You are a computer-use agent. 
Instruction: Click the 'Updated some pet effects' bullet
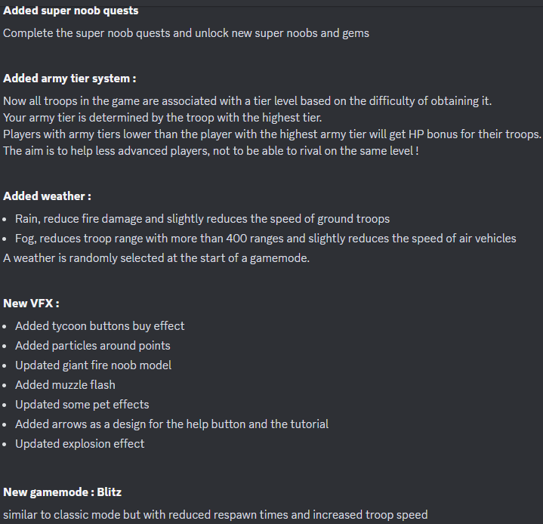pos(82,405)
